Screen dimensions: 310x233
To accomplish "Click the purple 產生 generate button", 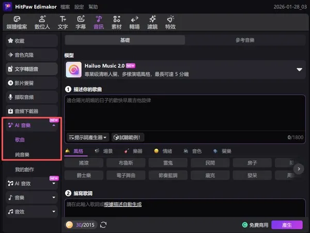I will [287, 225].
